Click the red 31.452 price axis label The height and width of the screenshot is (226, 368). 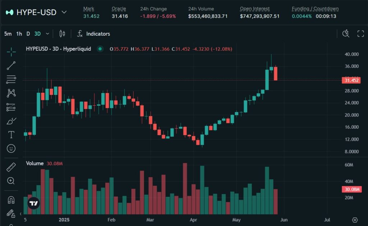[351, 80]
